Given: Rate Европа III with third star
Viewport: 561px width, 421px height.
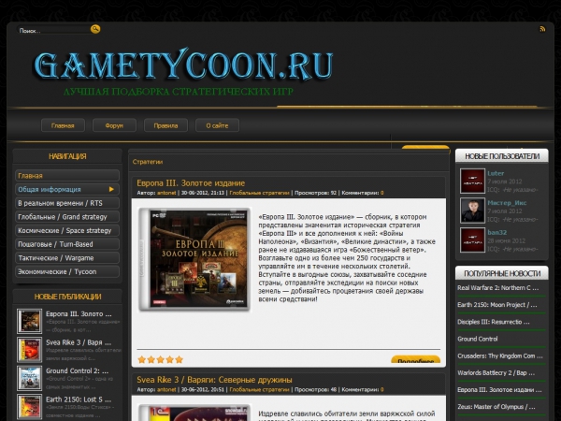Looking at the screenshot, I should (160, 359).
